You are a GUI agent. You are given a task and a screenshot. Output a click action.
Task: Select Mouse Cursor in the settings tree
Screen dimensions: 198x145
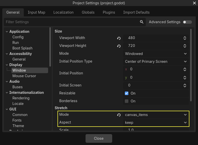(24, 76)
